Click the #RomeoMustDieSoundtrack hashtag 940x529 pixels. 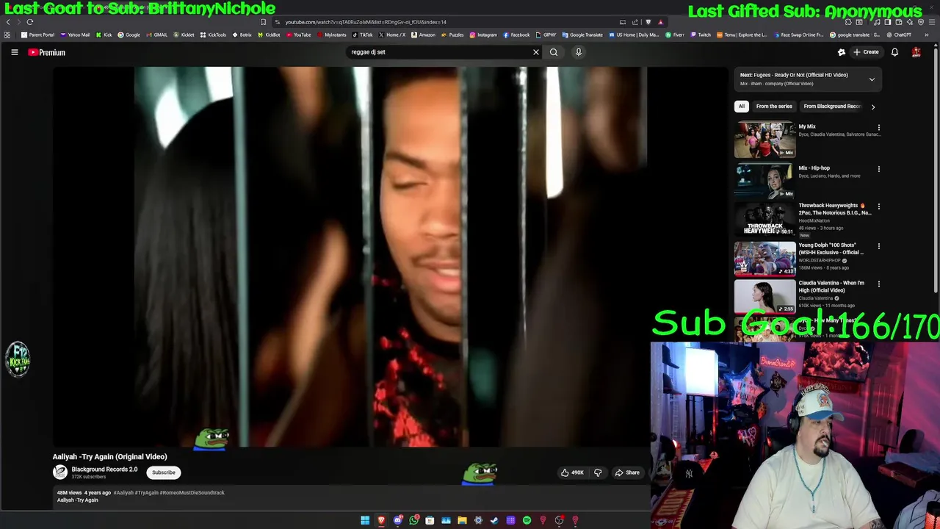(x=192, y=493)
